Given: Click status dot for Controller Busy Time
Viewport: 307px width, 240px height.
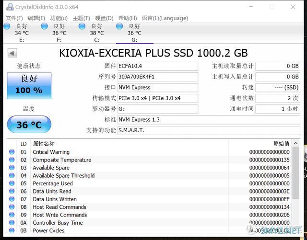Looking at the screenshot, I should [12, 222].
